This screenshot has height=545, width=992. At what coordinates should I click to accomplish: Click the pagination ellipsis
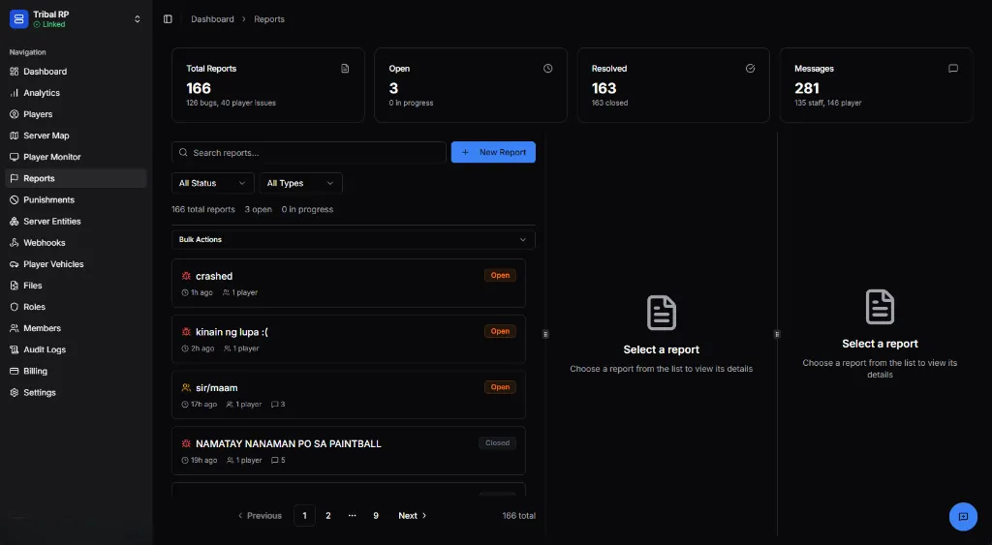[353, 516]
